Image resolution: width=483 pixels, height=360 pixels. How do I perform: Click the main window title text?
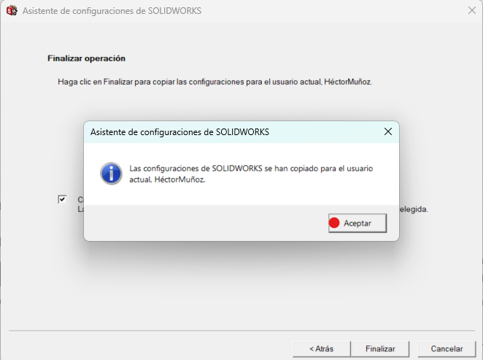point(112,11)
